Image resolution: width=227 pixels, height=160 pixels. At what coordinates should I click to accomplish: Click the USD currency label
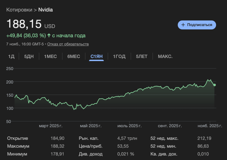tap(50, 26)
